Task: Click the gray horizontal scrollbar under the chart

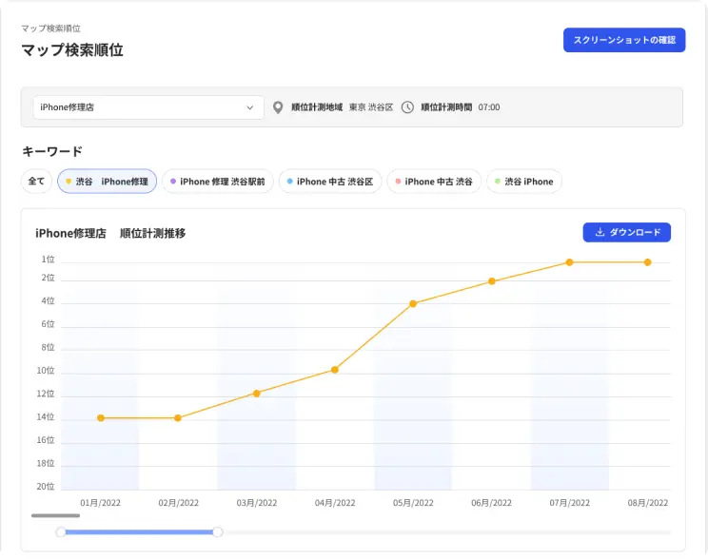Action: (55, 516)
